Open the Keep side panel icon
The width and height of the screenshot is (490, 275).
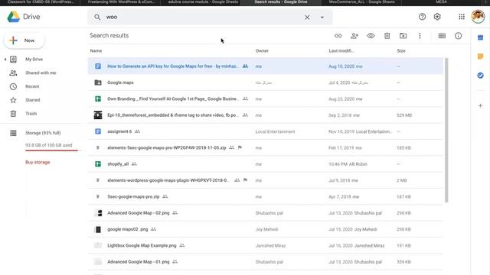[x=481, y=57]
